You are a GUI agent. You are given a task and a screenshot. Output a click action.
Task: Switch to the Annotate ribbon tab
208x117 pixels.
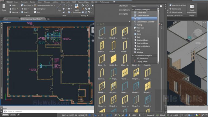[24, 2]
